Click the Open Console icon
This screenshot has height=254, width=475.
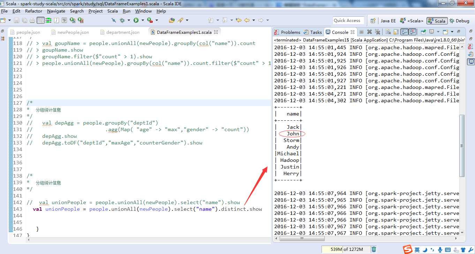tap(445, 32)
